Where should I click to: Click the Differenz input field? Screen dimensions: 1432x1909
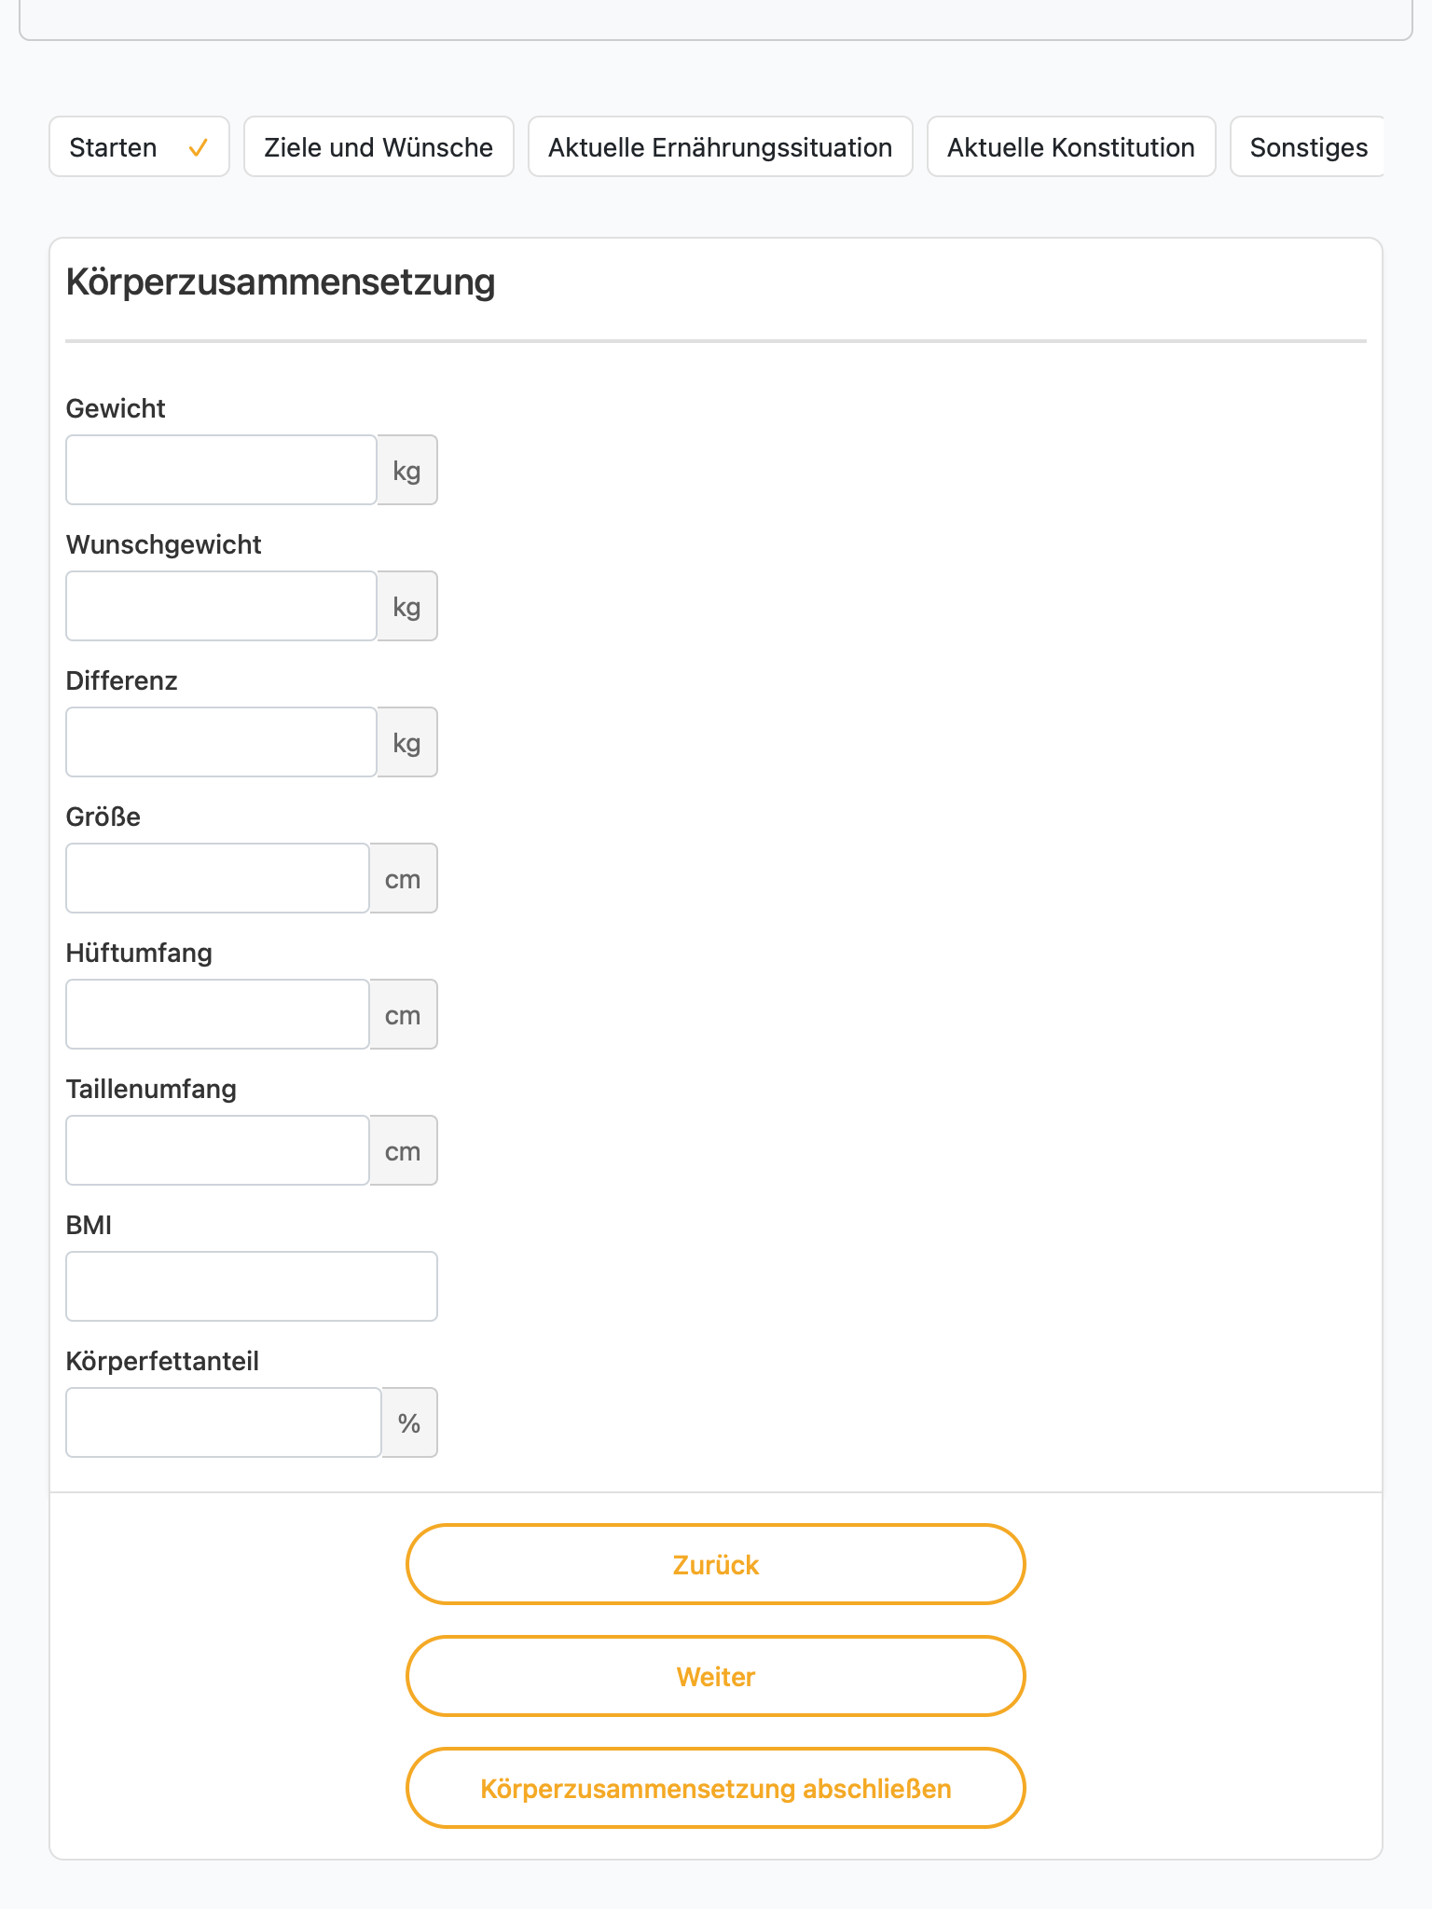click(221, 742)
